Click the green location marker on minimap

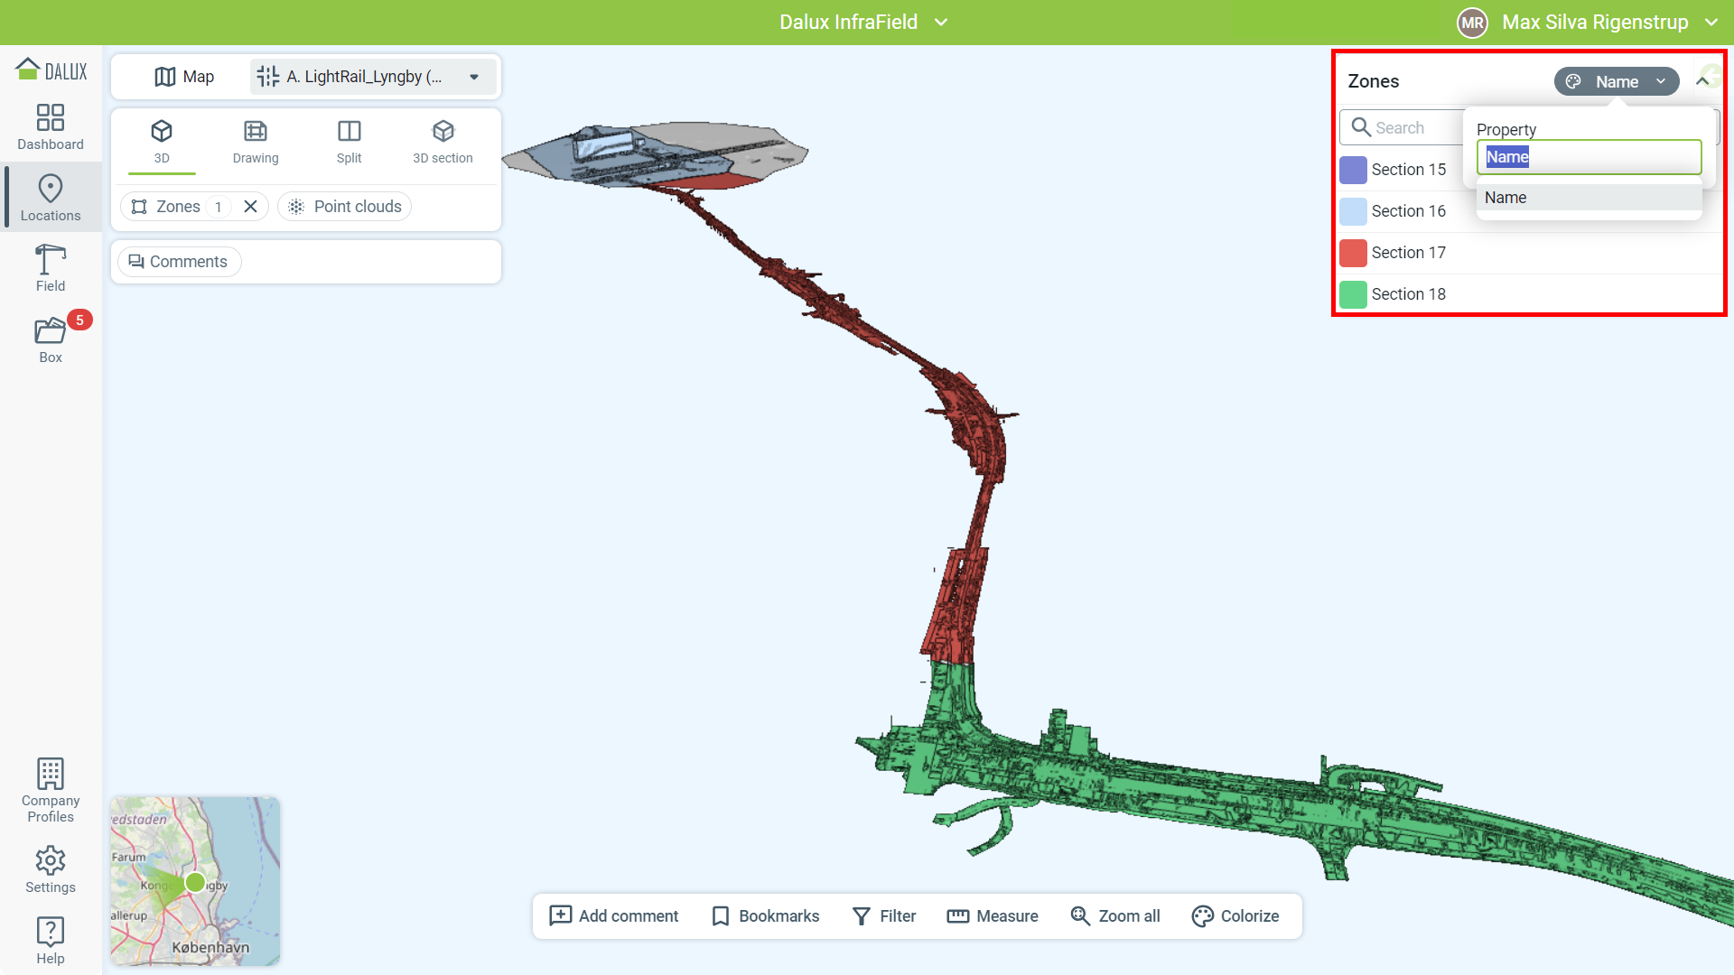195,882
